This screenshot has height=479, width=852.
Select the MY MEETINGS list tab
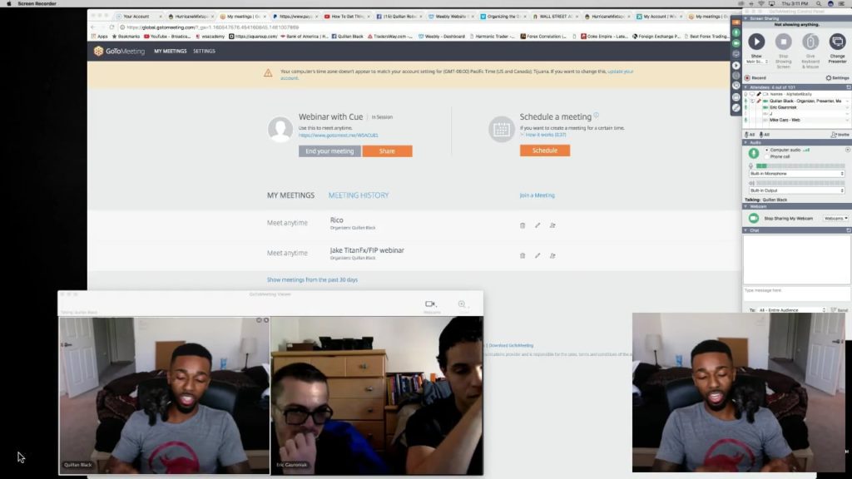(290, 195)
